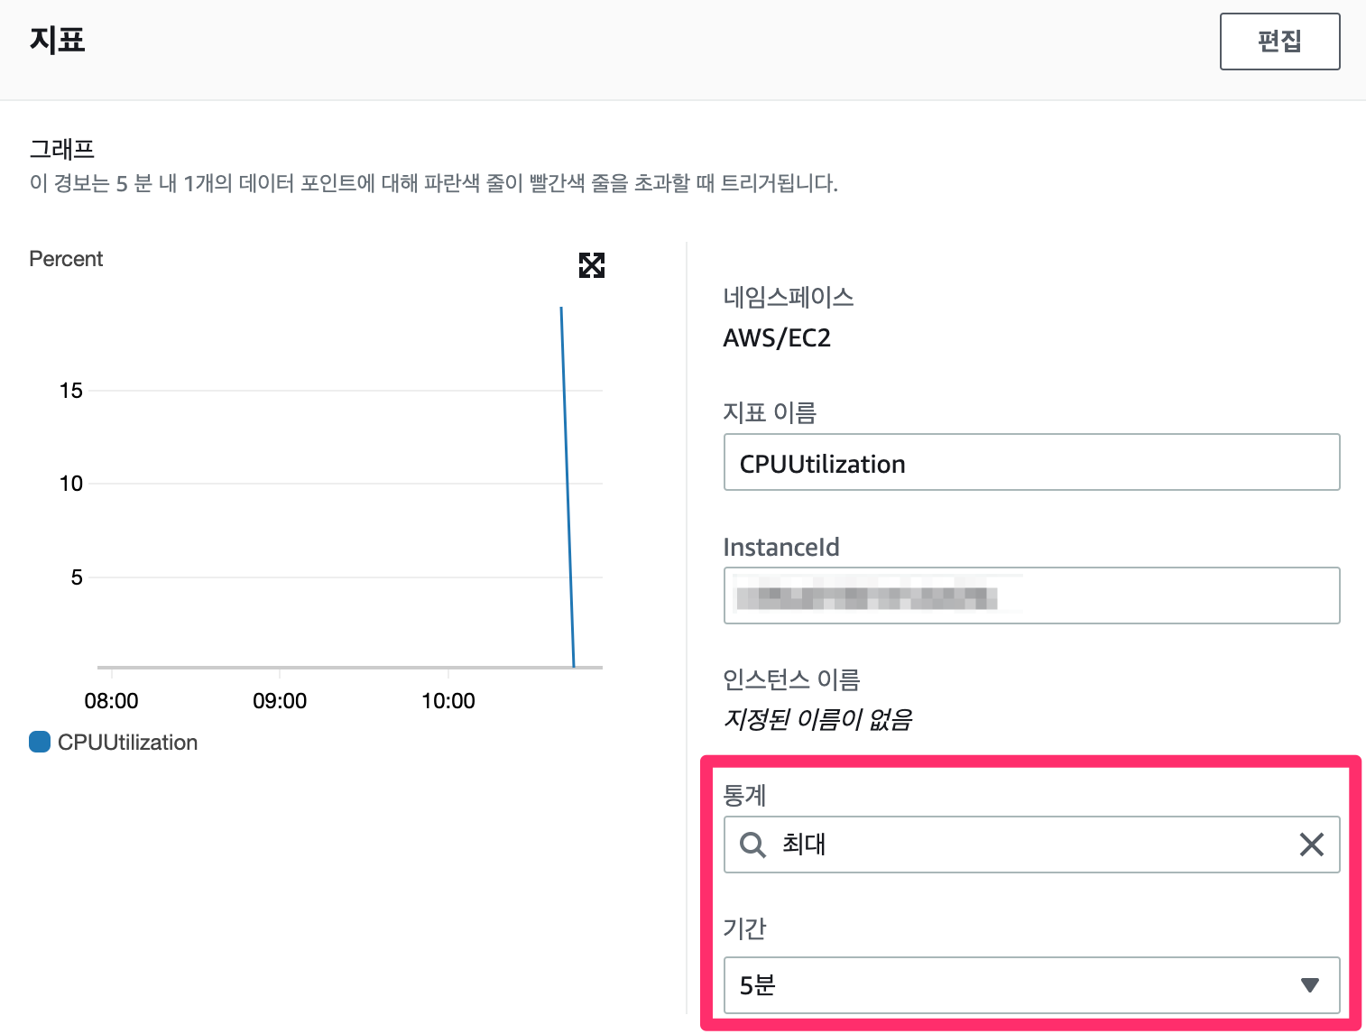The image size is (1366, 1034).
Task: Click the AWS/EC2 namespace text
Action: point(777,337)
